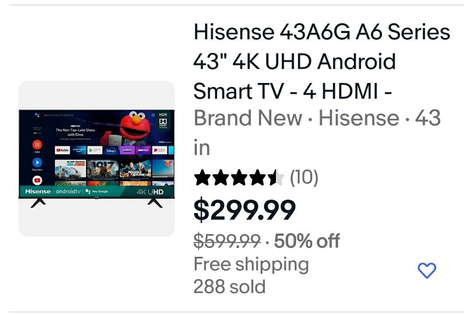Click the star rating display
Viewport: 473px width, 314px height.
pyautogui.click(x=239, y=177)
